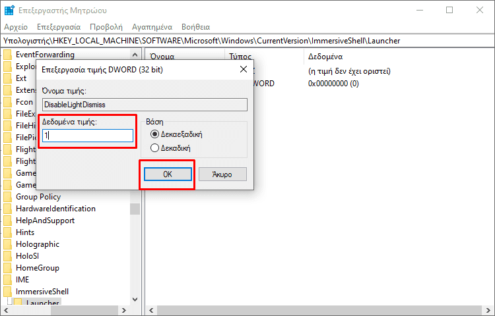Select the HelpAndSupport folder icon
Image resolution: width=495 pixels, height=316 pixels.
(x=7, y=221)
